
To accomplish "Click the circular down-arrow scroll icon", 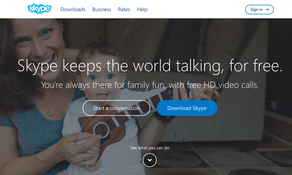I will (150, 160).
